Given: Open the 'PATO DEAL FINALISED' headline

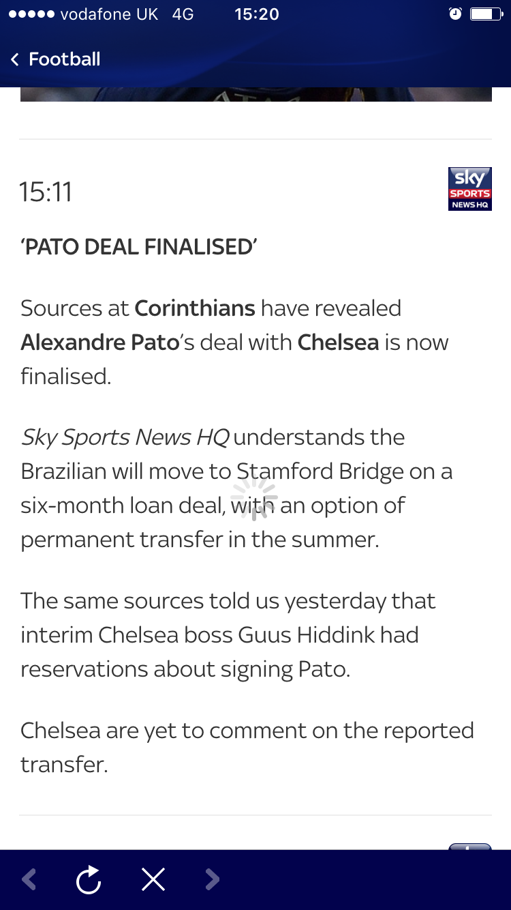Looking at the screenshot, I should 139,247.
